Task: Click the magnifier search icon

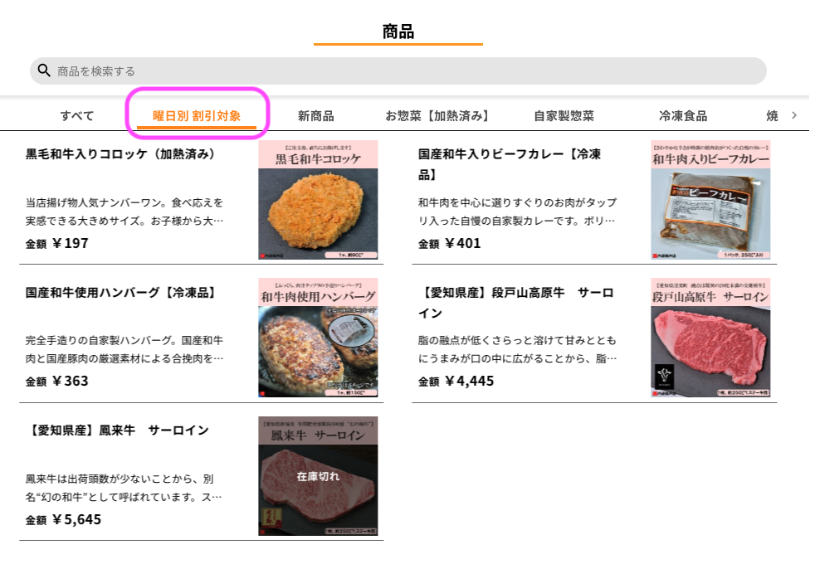Action: [x=44, y=71]
